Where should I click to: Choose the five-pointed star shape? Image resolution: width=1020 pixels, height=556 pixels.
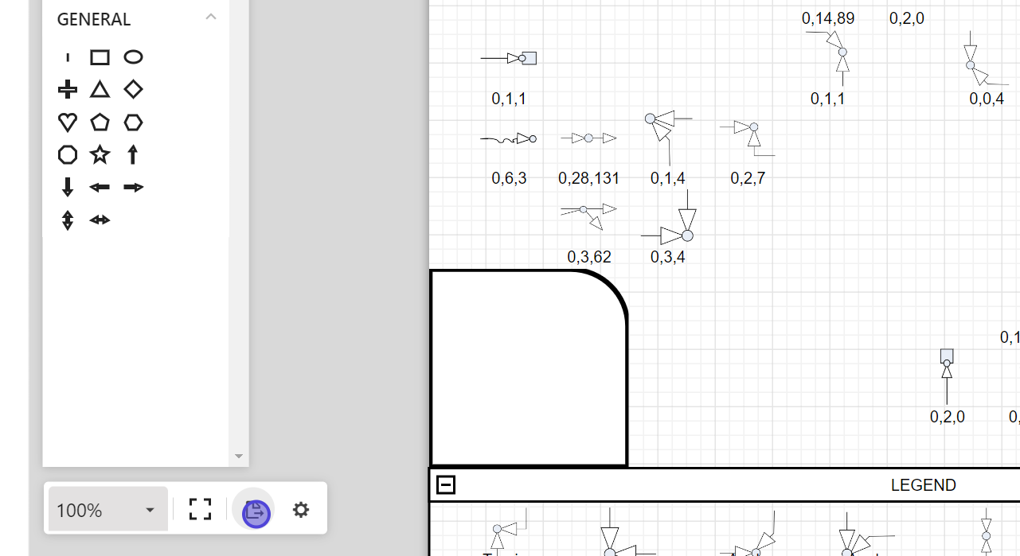point(100,154)
